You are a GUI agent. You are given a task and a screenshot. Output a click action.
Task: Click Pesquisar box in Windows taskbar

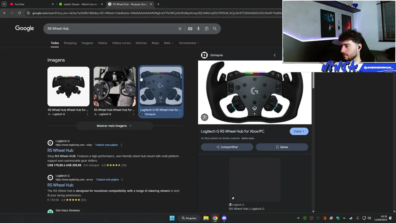tap(189, 218)
